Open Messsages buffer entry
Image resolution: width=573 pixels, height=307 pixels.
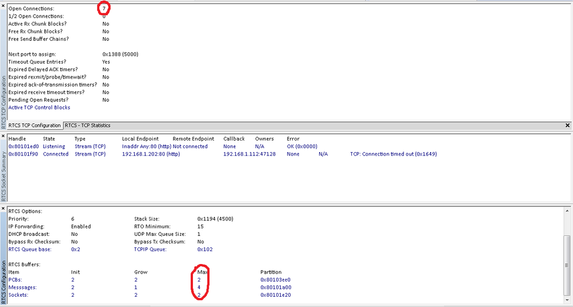(x=22, y=287)
